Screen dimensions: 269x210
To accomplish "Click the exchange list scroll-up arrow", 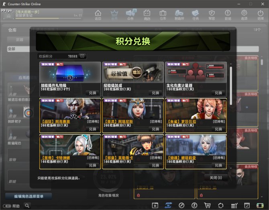I will [x=231, y=64].
